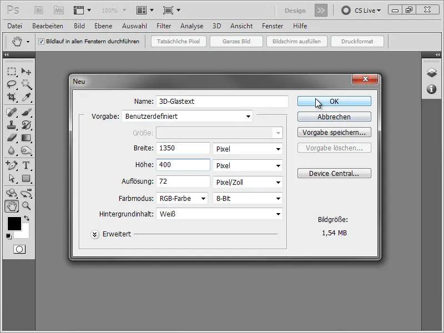Image resolution: width=444 pixels, height=333 pixels.
Task: Select the History Brush tool
Action: pos(26,125)
